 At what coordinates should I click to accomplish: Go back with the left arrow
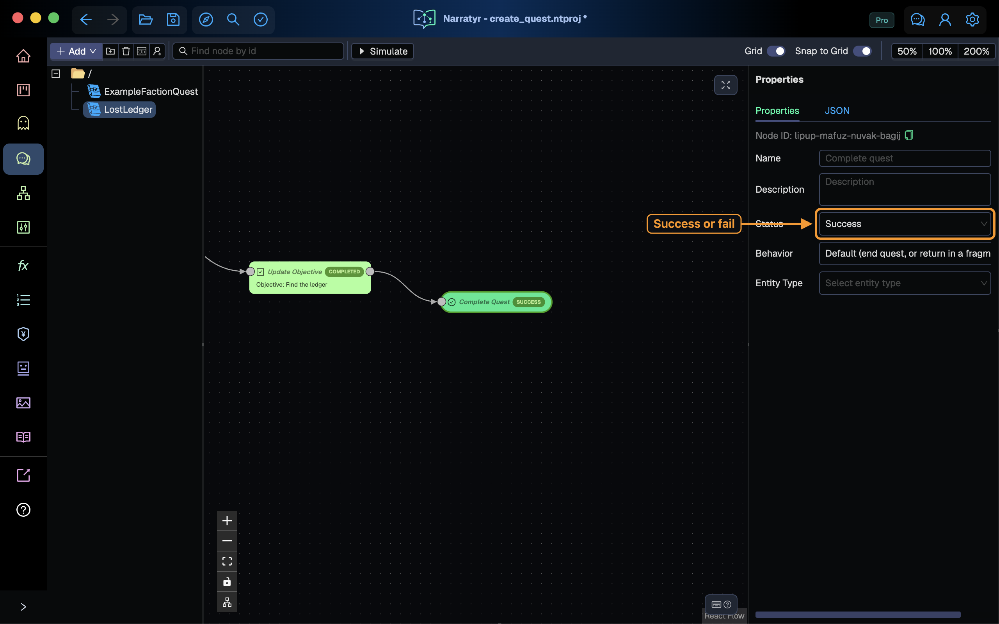pos(85,19)
